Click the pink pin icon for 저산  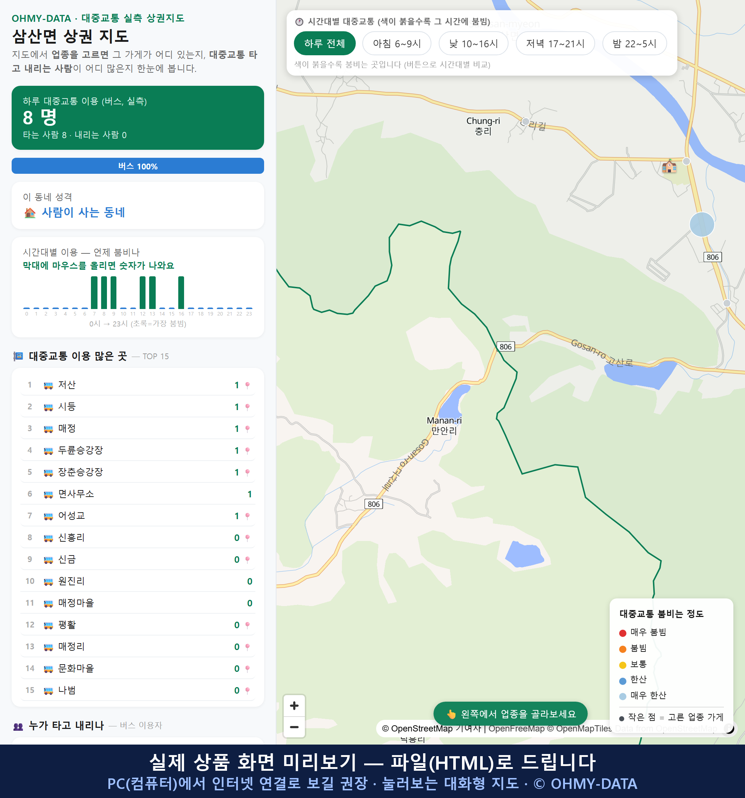(x=247, y=385)
